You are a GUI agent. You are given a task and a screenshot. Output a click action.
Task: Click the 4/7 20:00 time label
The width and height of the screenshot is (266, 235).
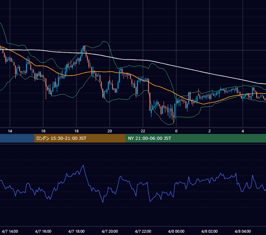click(110, 231)
